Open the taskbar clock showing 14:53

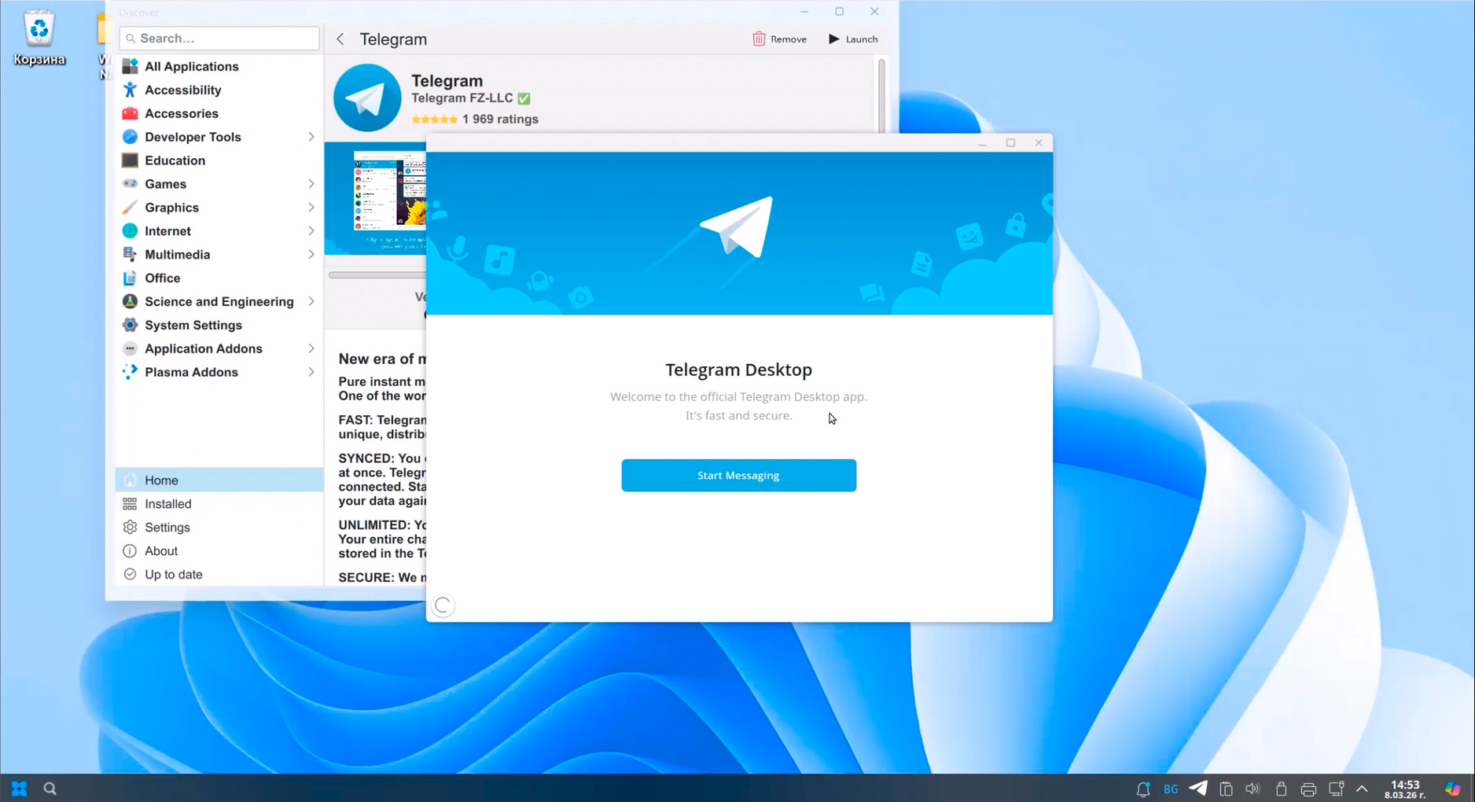click(1405, 789)
